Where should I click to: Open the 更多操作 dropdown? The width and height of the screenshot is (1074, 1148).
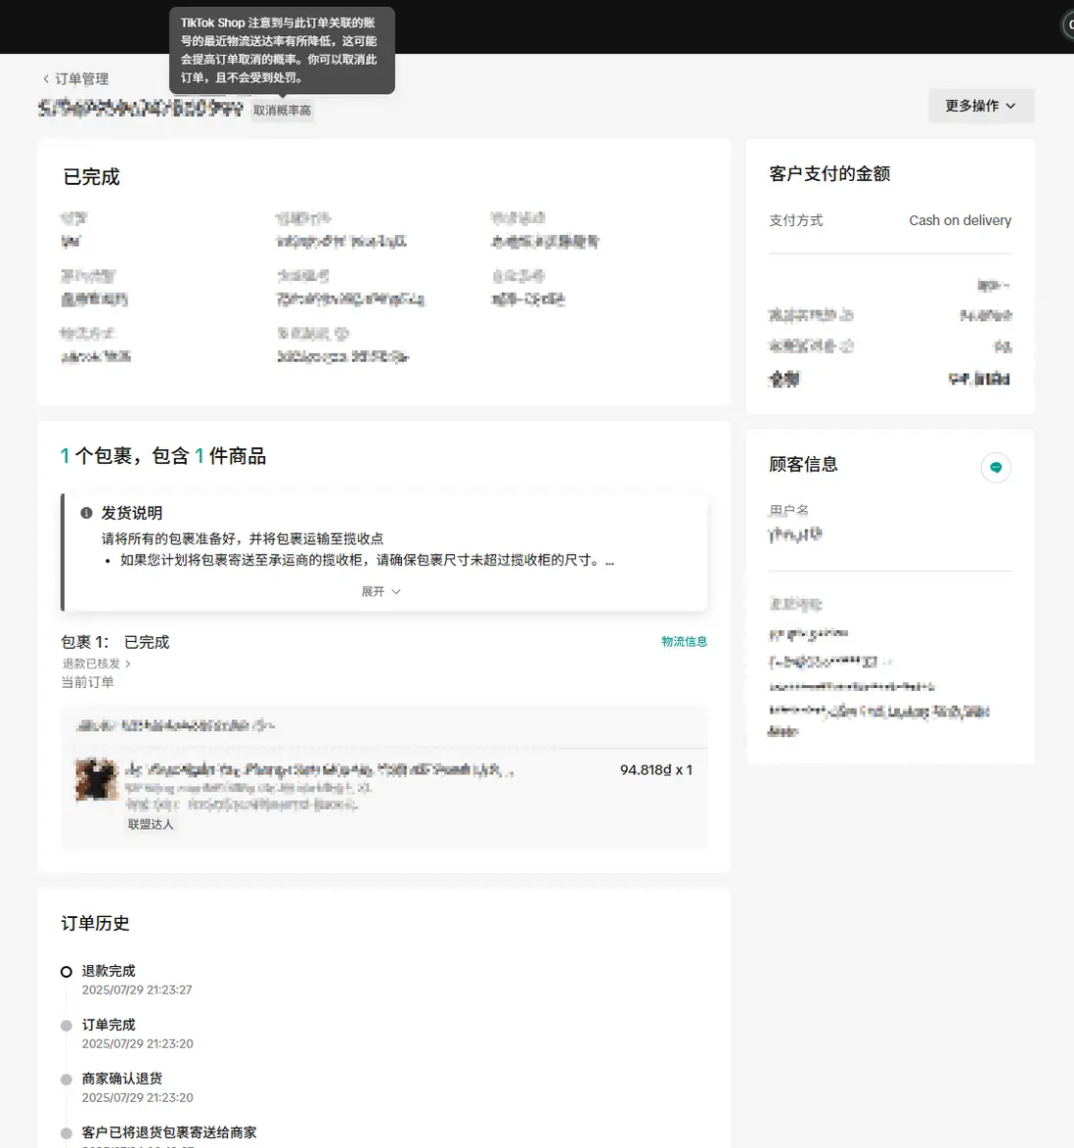[981, 106]
